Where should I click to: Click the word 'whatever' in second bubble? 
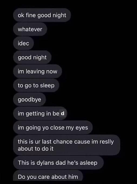coord(30,29)
